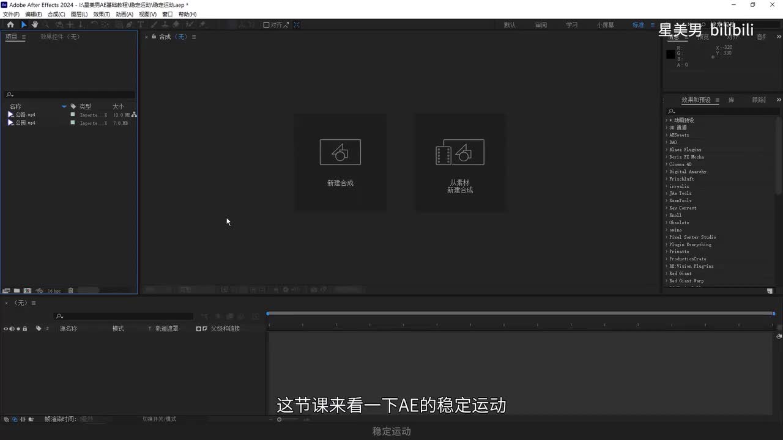Create new folder in Project panel
The height and width of the screenshot is (440, 783).
pyautogui.click(x=17, y=291)
